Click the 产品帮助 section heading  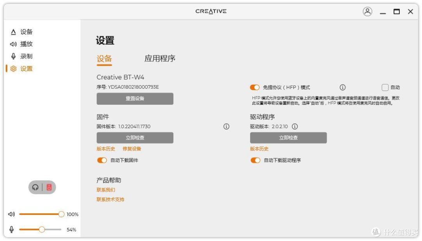click(x=109, y=180)
